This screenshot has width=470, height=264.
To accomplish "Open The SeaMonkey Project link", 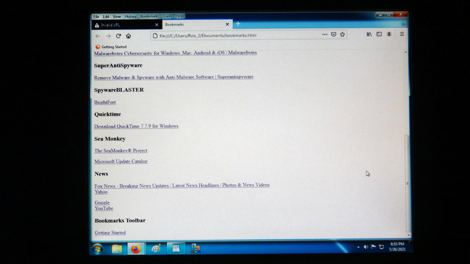I will [x=121, y=151].
